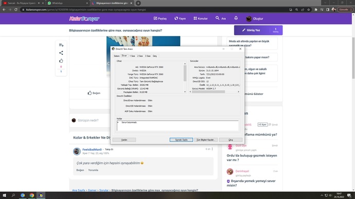Click right arrow of drivers horizontal scrollbar
The width and height of the screenshot is (355, 199).
pyautogui.click(x=238, y=92)
